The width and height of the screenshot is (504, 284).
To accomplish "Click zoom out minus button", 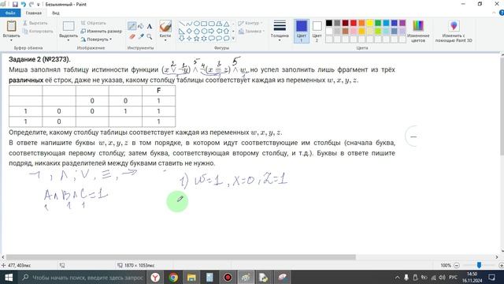I will (x=457, y=265).
